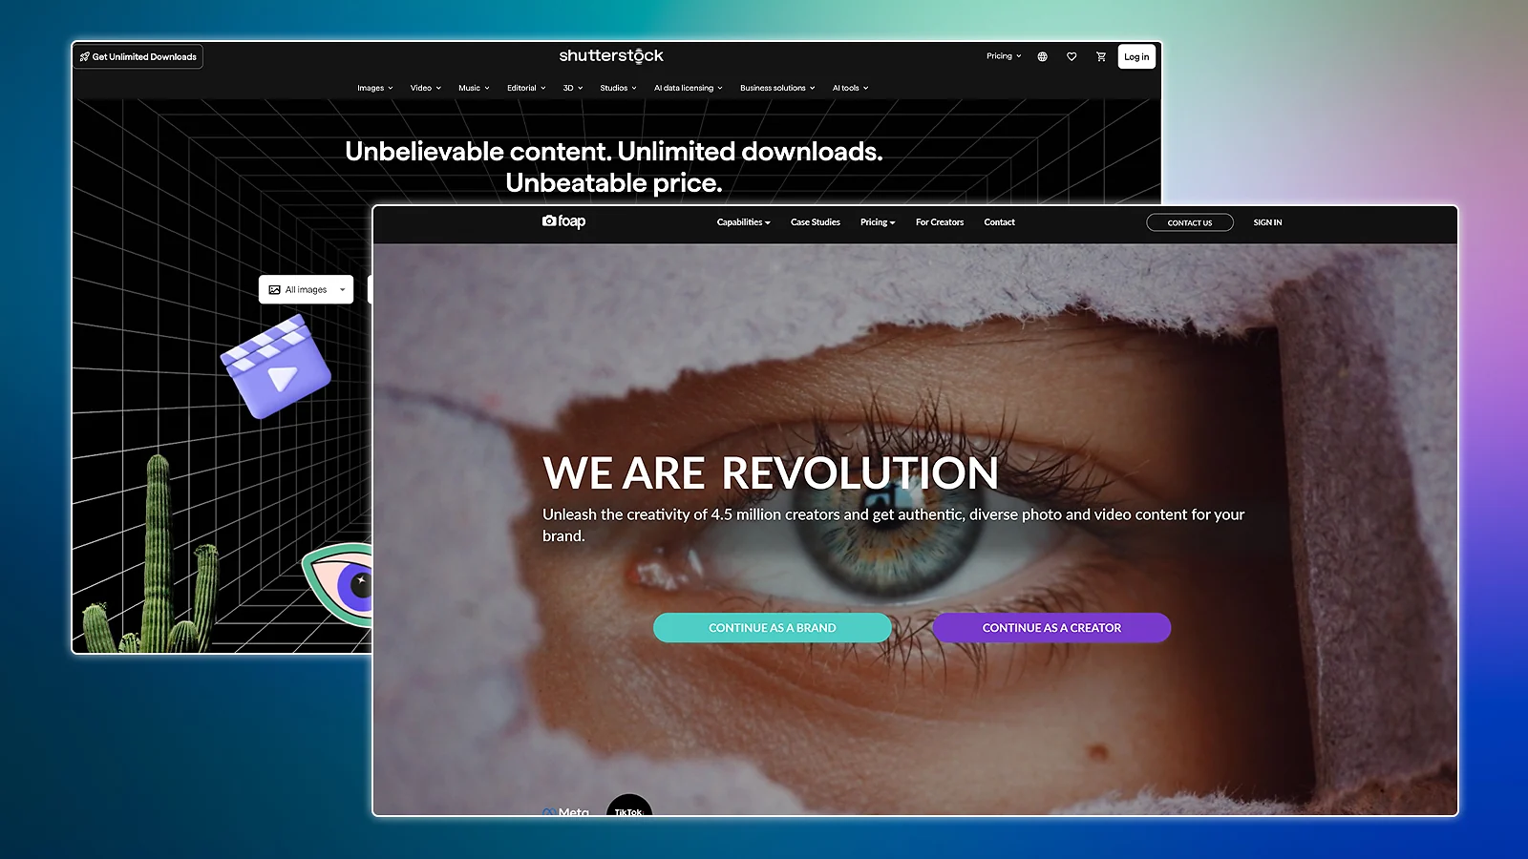1528x859 pixels.
Task: Click SIGN IN link in Foap
Action: click(1267, 222)
